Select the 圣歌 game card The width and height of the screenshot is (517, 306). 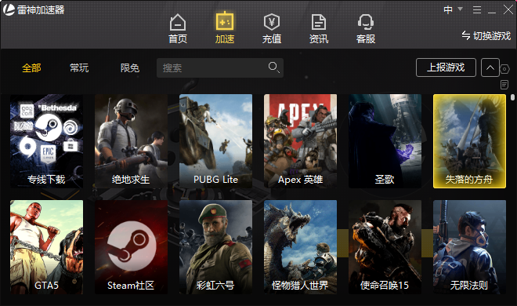click(x=385, y=141)
